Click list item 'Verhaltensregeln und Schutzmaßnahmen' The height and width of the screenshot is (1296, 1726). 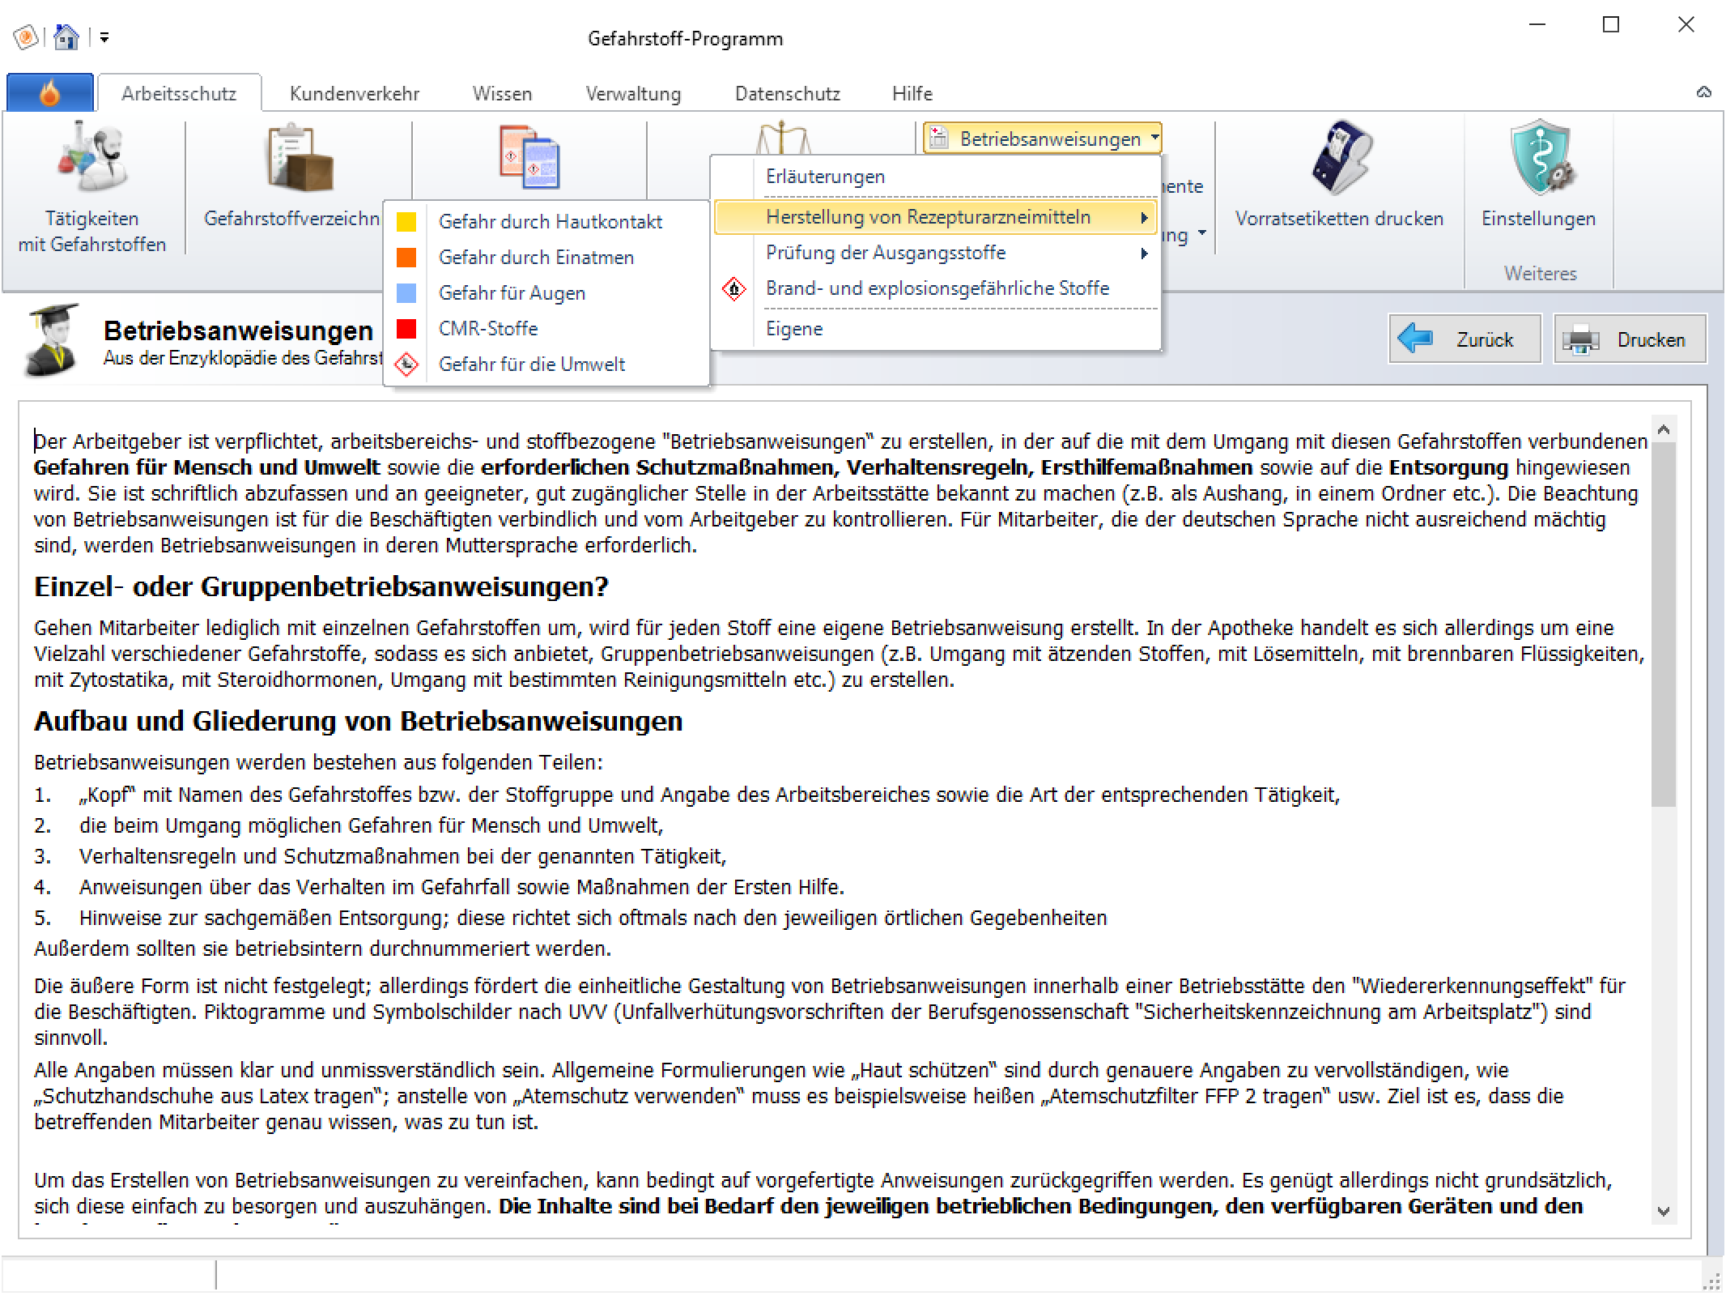click(x=402, y=856)
